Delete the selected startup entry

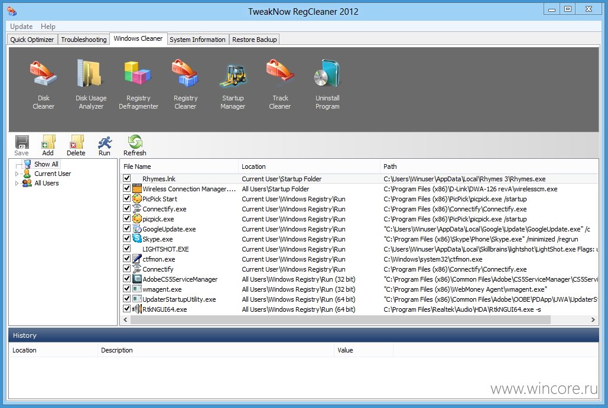point(76,145)
